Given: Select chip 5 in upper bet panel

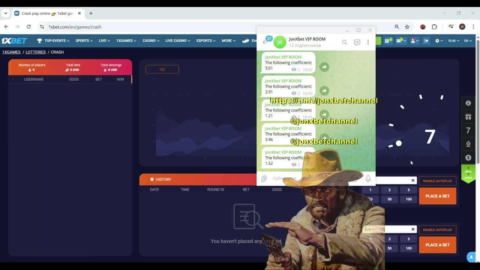Looking at the screenshot, I should coord(409,190).
